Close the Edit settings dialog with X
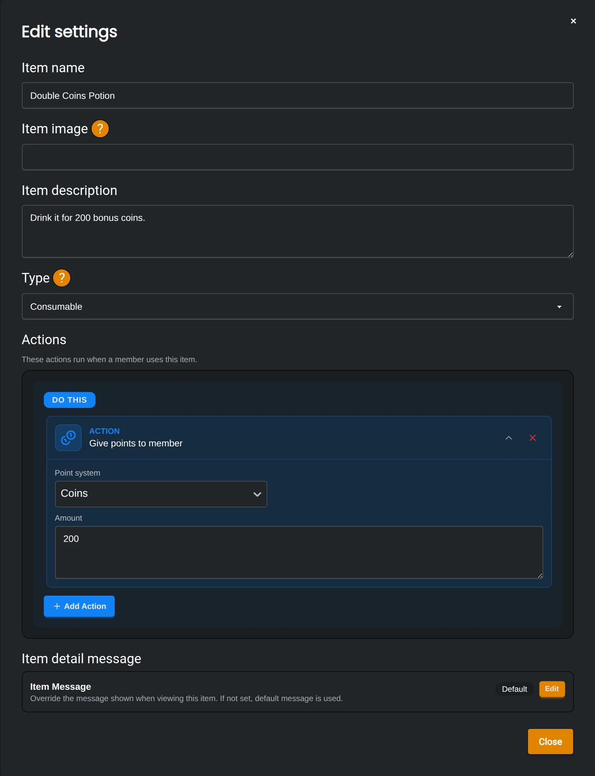 573,21
